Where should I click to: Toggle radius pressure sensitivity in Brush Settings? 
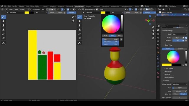pyautogui.click(x=183, y=38)
